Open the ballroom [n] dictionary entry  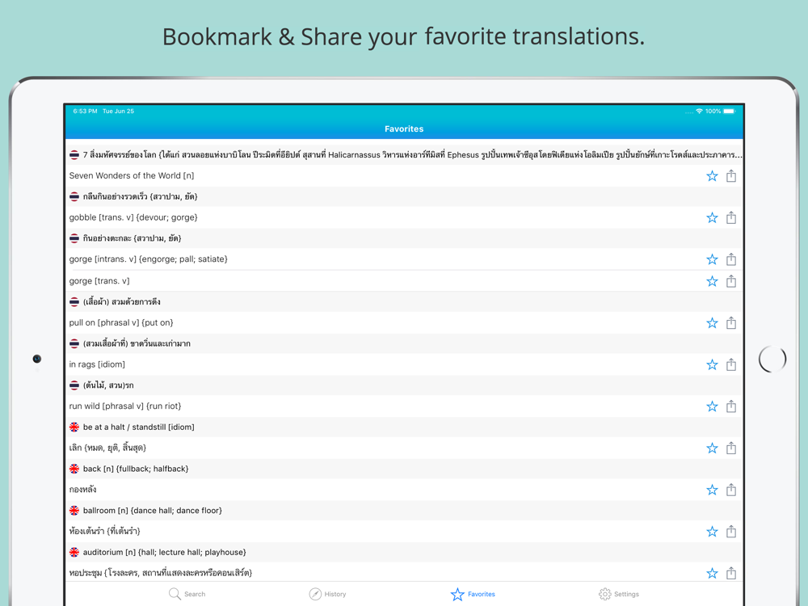coord(404,511)
